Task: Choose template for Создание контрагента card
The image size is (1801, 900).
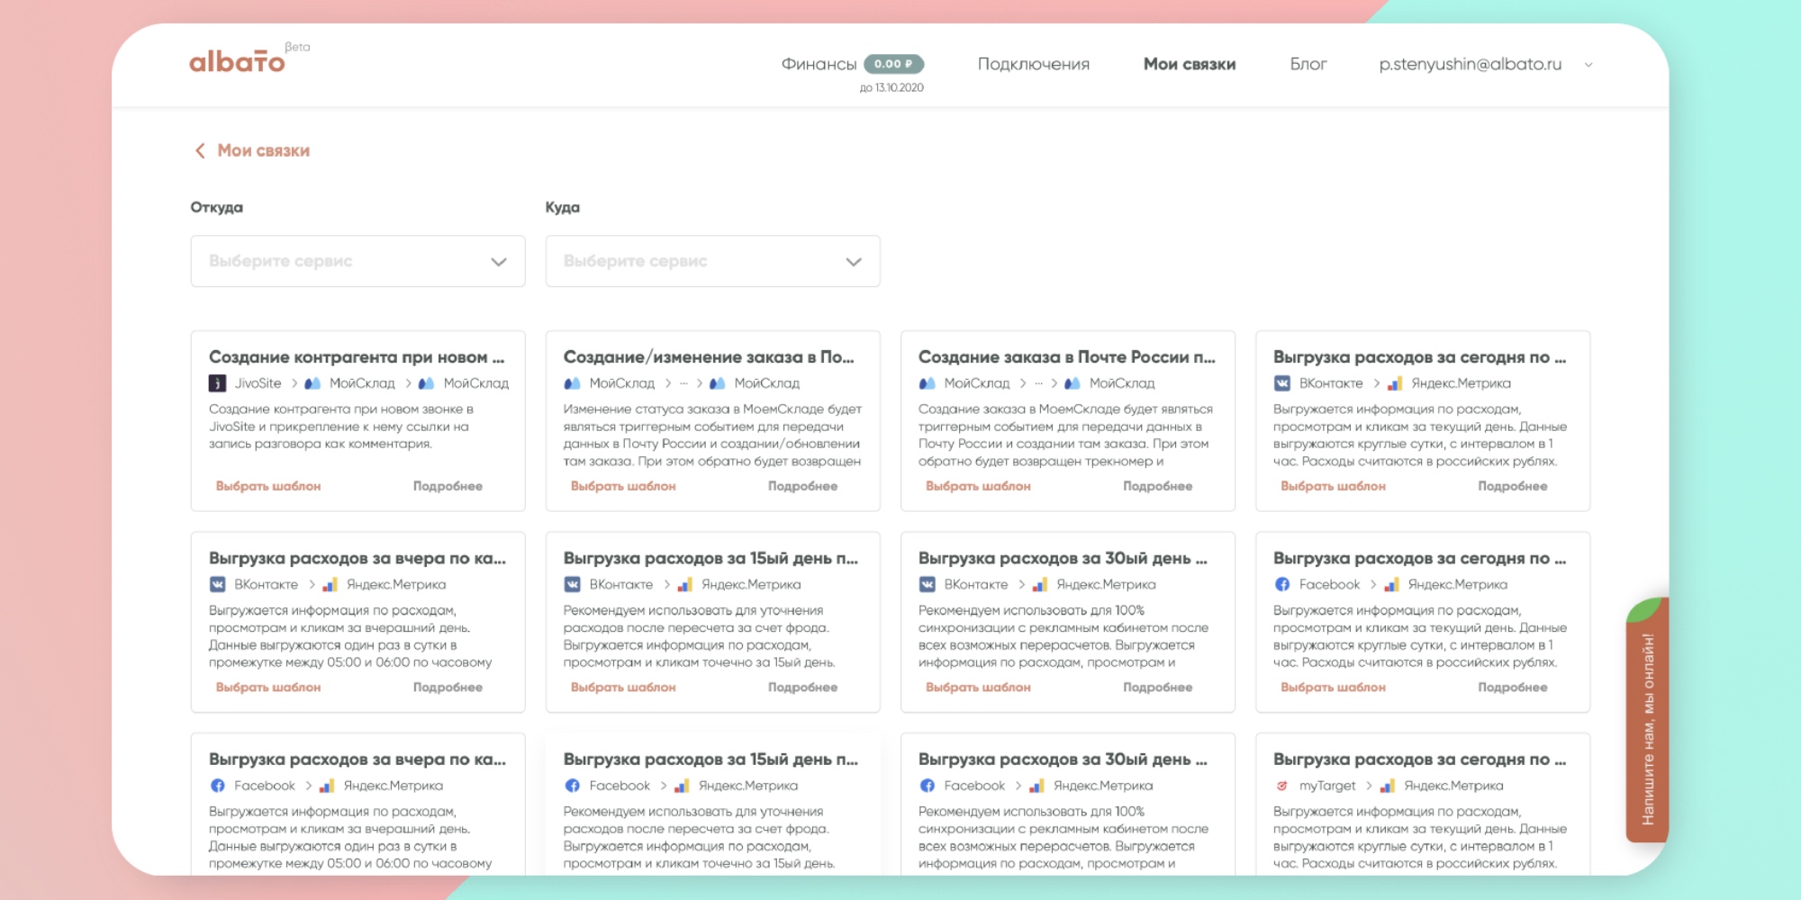Action: tap(268, 486)
